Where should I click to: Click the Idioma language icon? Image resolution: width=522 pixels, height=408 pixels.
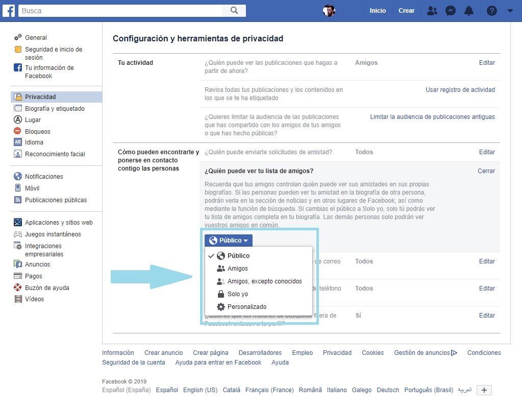18,142
